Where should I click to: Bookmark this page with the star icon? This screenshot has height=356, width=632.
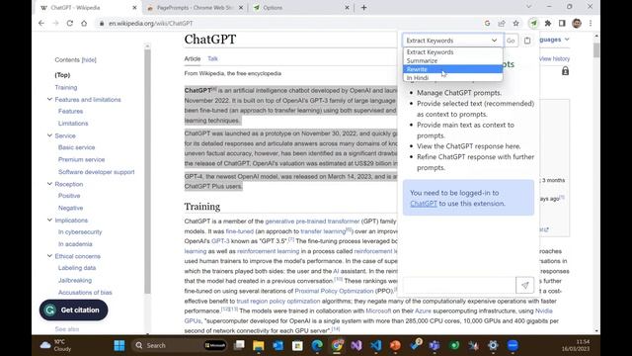tap(515, 24)
